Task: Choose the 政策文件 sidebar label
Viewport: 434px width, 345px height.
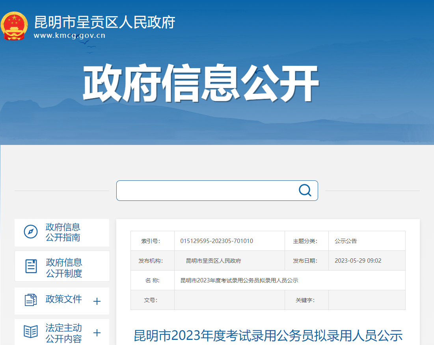Action: click(x=64, y=299)
